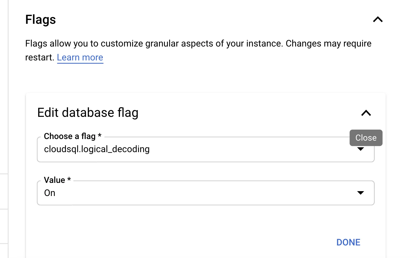Click the Flags section heading
417x258 pixels.
(40, 20)
